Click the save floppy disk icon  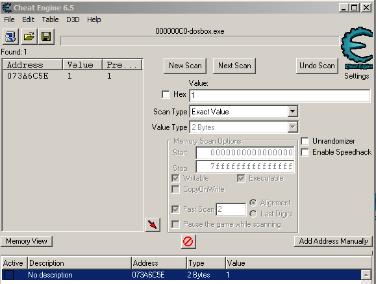[46, 37]
